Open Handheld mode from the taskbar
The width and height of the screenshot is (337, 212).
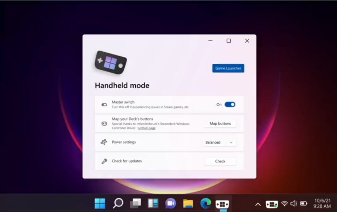pyautogui.click(x=222, y=203)
